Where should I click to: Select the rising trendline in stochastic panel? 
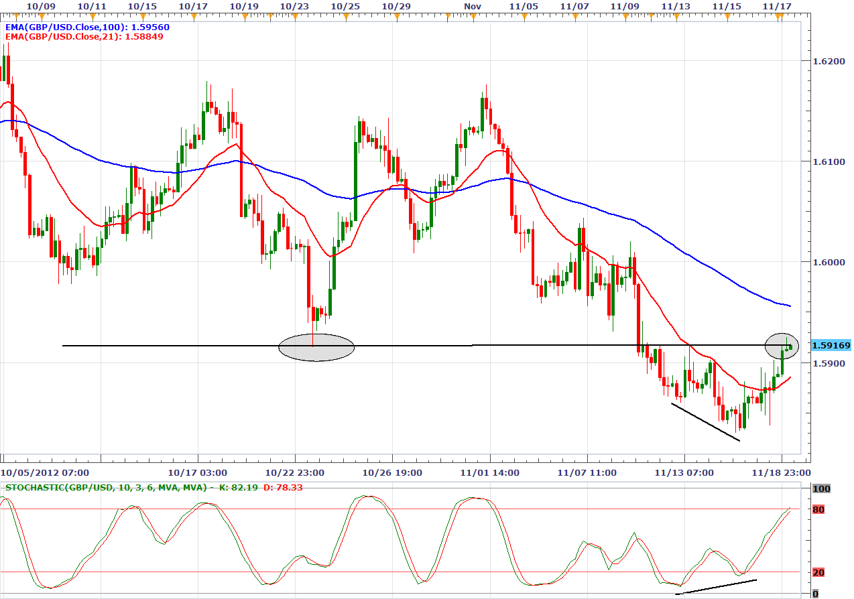[716, 587]
